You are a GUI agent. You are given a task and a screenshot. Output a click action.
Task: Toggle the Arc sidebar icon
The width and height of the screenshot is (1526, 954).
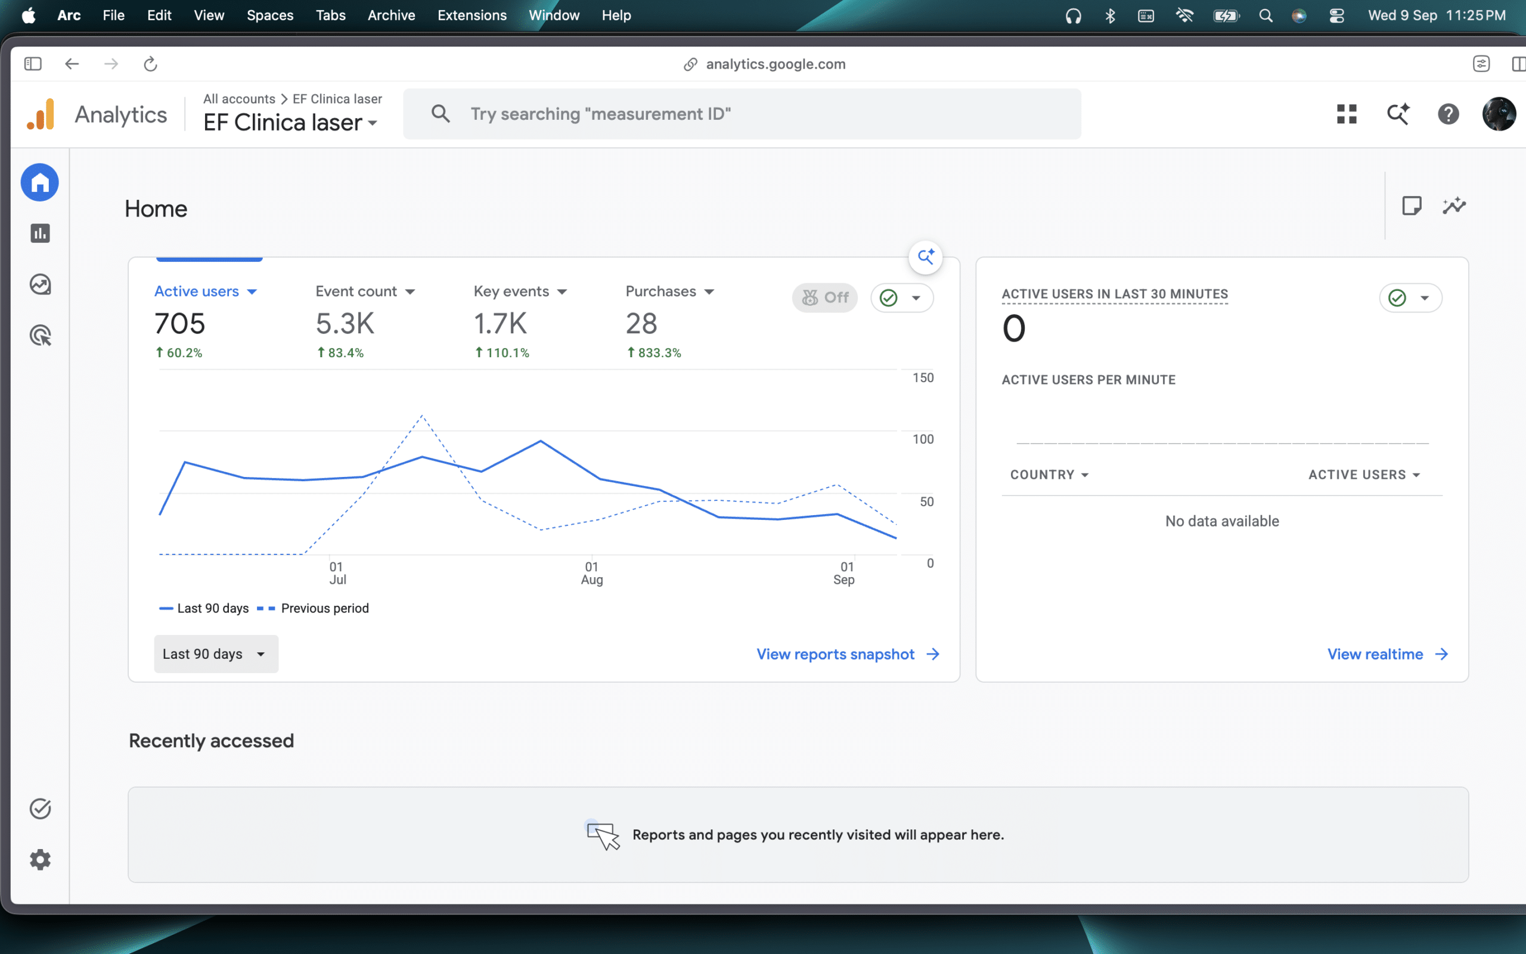pos(33,64)
